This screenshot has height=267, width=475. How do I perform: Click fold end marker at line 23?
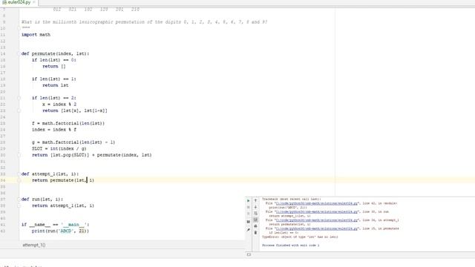(19, 111)
